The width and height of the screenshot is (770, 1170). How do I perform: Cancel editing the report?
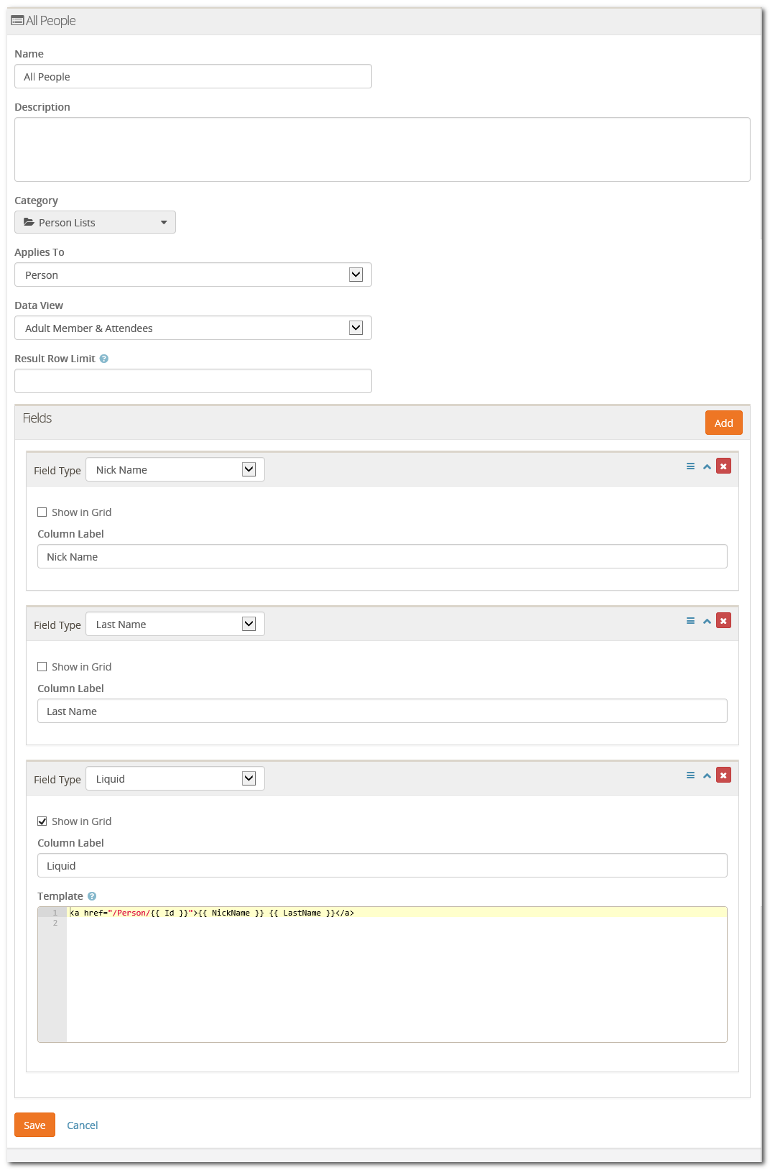pos(83,1125)
